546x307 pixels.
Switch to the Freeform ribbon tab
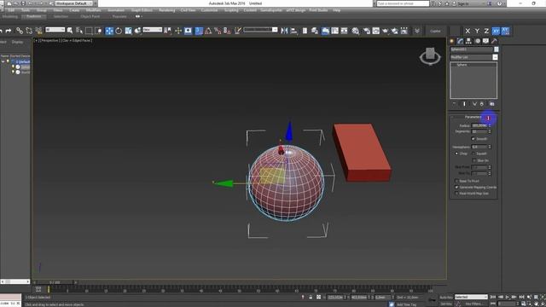pyautogui.click(x=34, y=16)
